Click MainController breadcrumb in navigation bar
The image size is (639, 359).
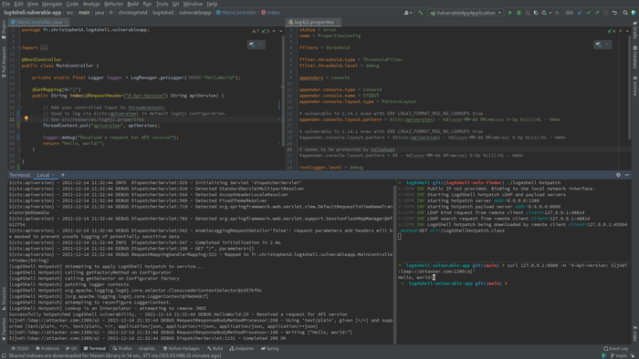(236, 13)
